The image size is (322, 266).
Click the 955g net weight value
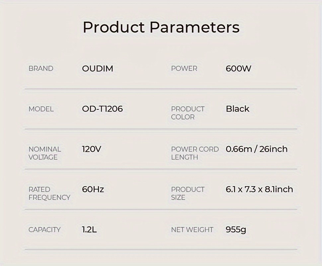236,229
